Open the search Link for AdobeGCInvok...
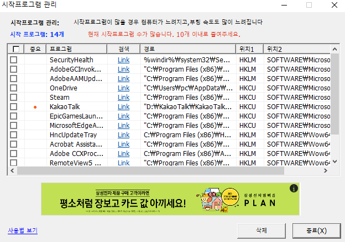The height and width of the screenshot is (242, 345). 124,69
